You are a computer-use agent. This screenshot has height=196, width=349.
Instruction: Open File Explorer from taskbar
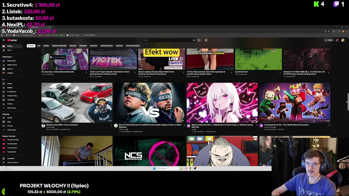click(182, 169)
